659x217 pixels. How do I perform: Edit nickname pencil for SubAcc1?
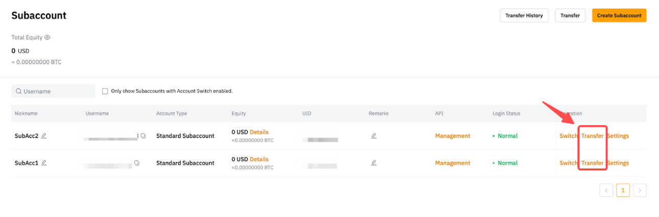pyautogui.click(x=44, y=162)
